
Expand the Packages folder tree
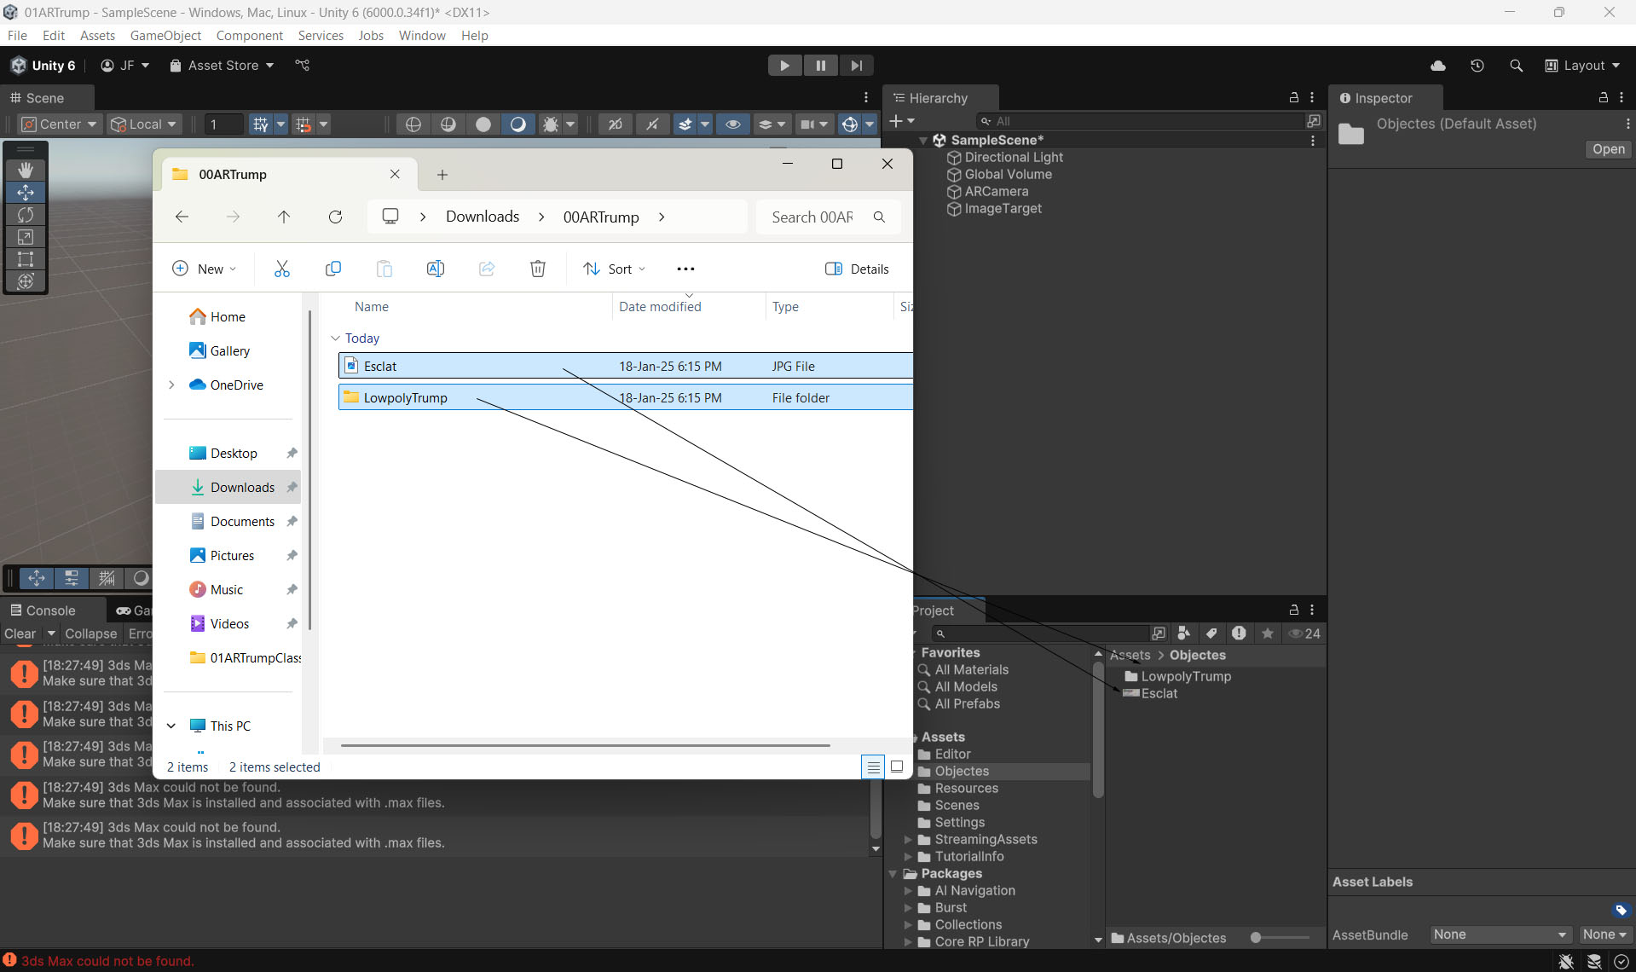point(893,874)
